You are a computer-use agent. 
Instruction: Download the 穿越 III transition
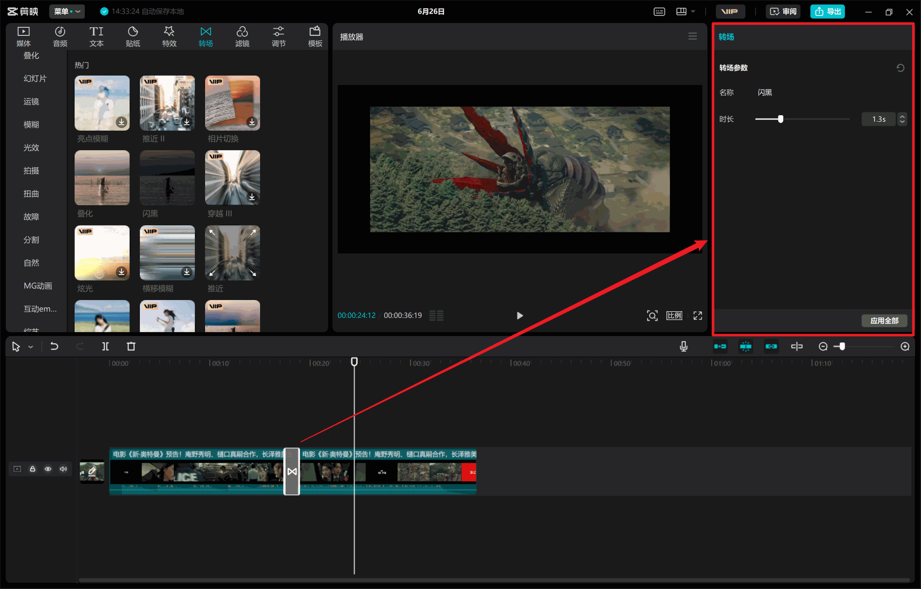pos(252,197)
